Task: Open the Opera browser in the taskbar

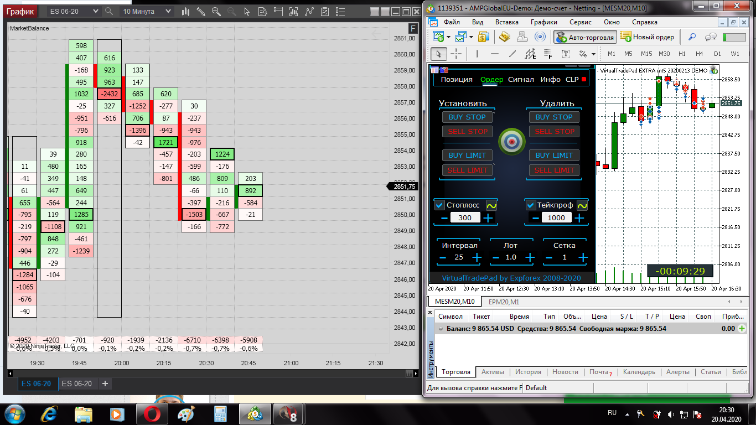Action: (x=152, y=414)
